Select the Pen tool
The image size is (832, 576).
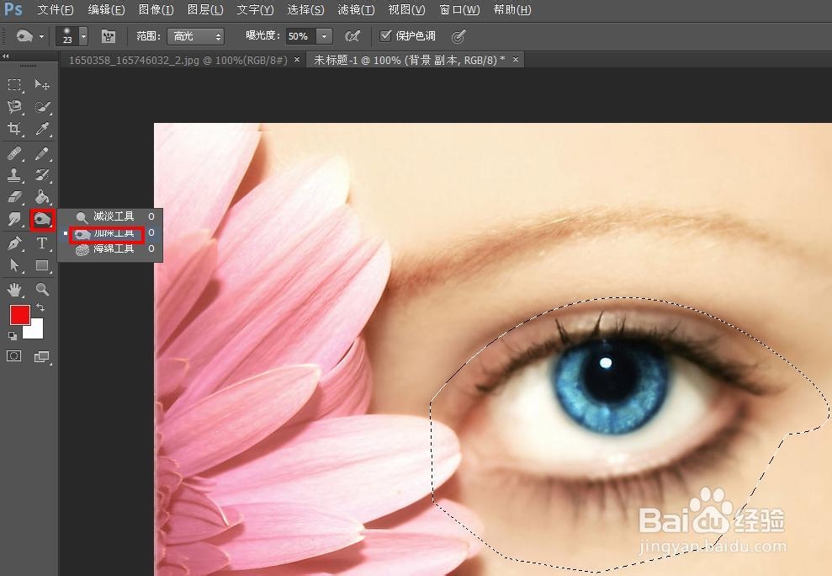click(x=15, y=244)
